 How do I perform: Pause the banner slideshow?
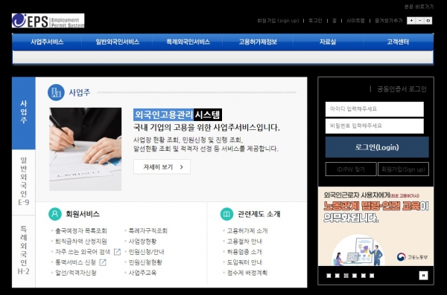coord(423,276)
